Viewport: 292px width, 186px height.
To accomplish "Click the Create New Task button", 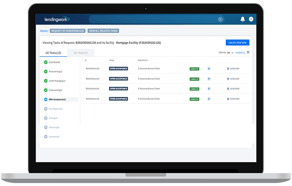I will tap(237, 43).
